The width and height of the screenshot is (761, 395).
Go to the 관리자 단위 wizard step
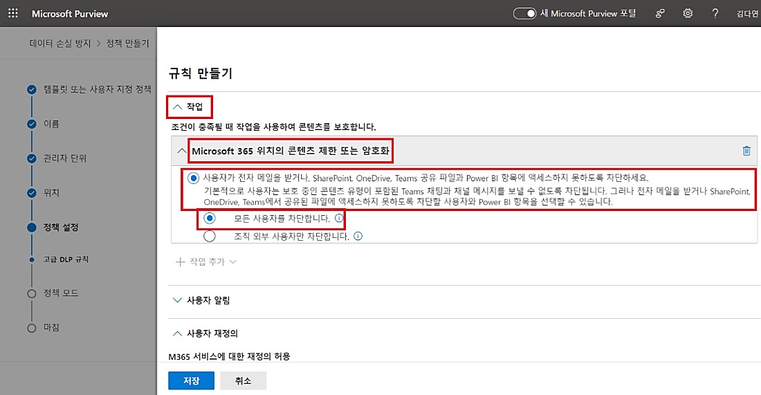[x=64, y=158]
